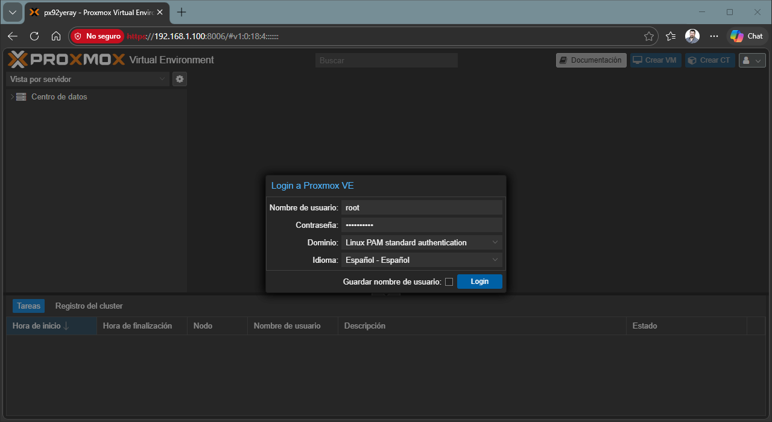
Task: Switch to the Tareas tab
Action: [x=29, y=306]
